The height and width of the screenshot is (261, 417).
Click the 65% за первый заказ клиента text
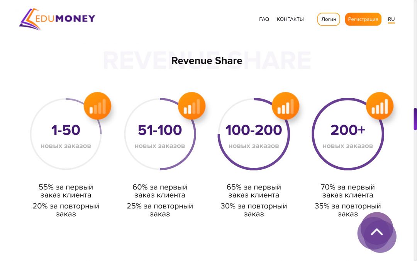point(254,191)
